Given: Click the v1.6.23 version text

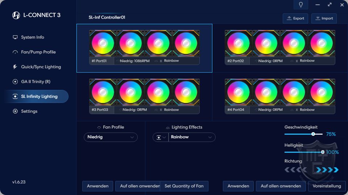Looking at the screenshot, I should click(19, 182).
